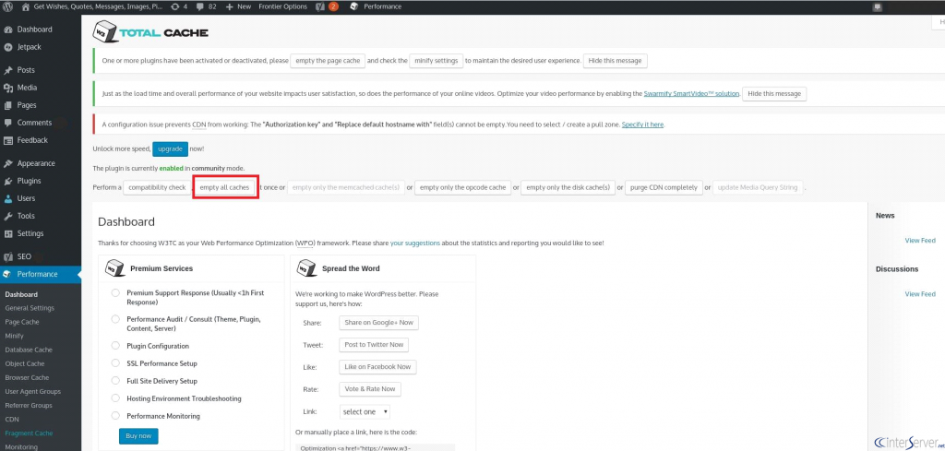The width and height of the screenshot is (945, 451).
Task: Click 'empty only the opcode cache'
Action: (463, 187)
